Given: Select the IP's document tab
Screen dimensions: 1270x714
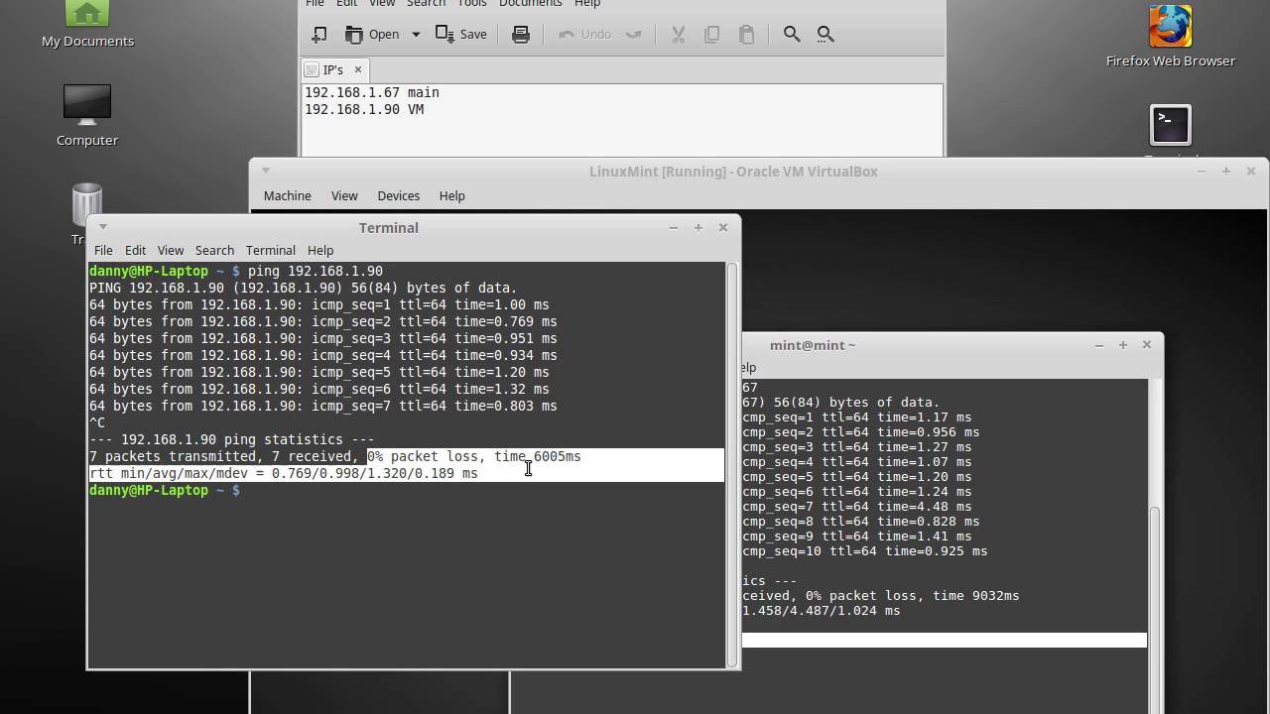Looking at the screenshot, I should pos(333,69).
